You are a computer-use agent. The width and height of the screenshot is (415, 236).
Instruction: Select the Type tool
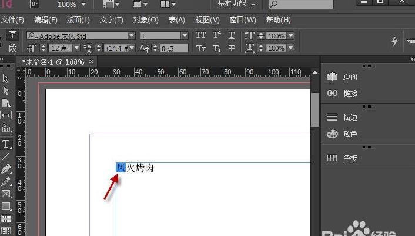[x=6, y=144]
